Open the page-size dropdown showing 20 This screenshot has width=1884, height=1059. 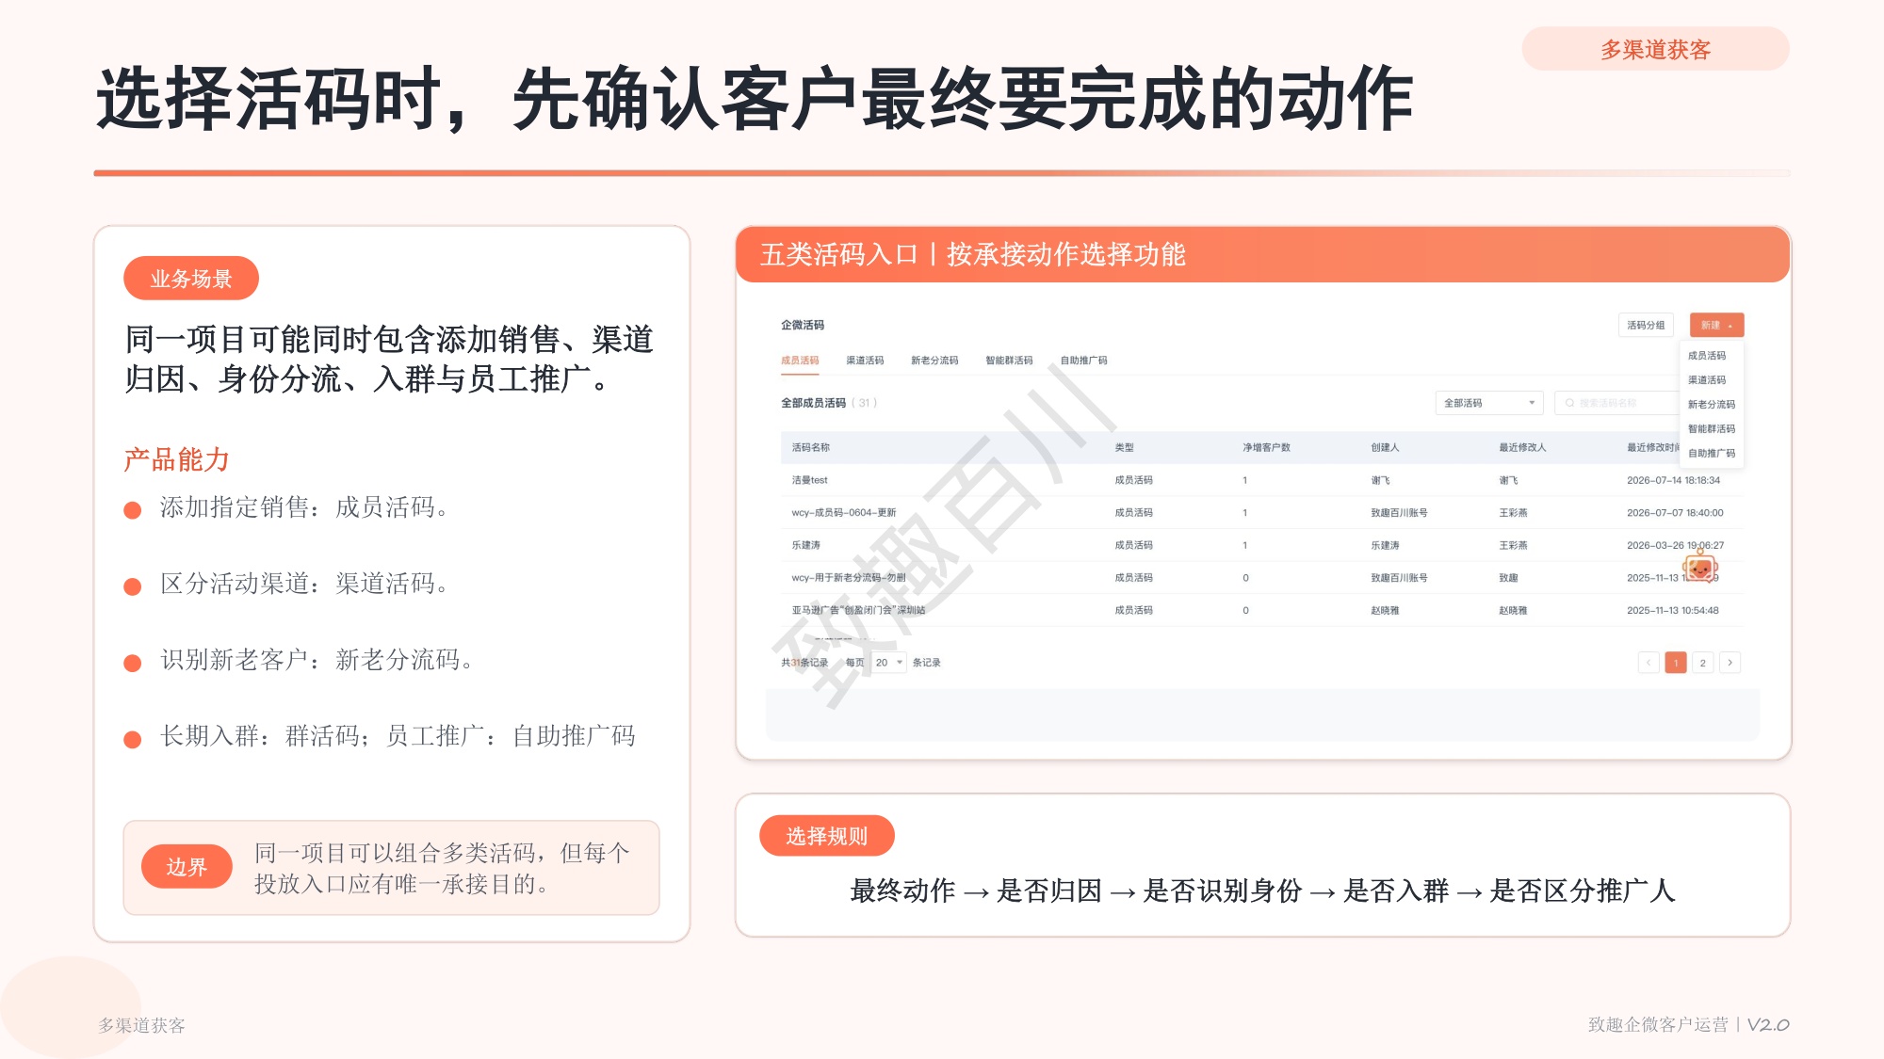click(888, 663)
